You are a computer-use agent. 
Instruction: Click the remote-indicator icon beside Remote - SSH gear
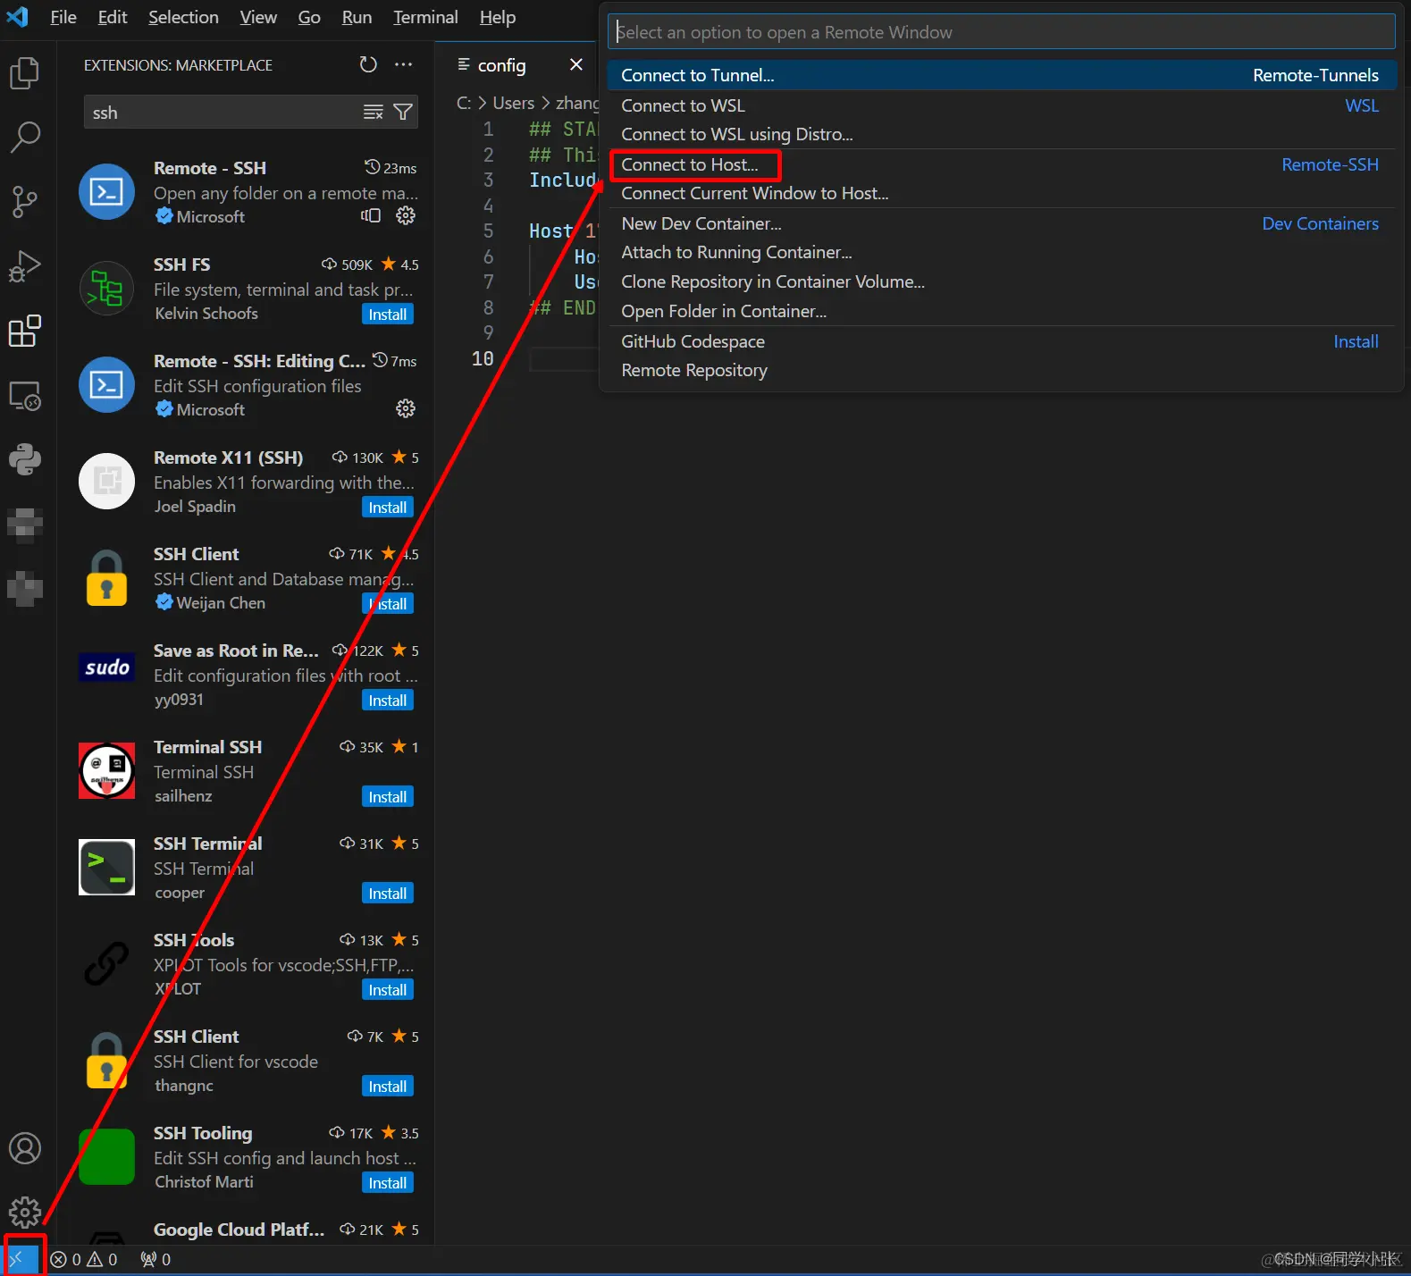point(371,215)
